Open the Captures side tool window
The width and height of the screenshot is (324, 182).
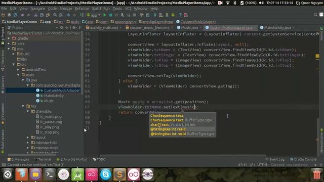[x=3, y=84]
